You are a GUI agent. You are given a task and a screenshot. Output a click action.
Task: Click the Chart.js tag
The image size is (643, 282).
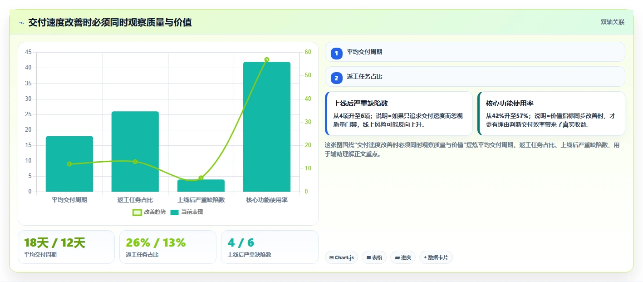tap(341, 257)
